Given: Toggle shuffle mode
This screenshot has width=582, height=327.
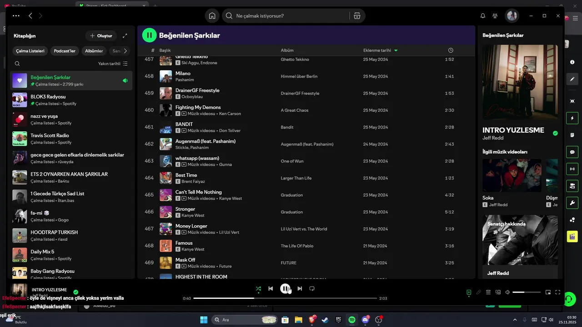Looking at the screenshot, I should [258, 288].
